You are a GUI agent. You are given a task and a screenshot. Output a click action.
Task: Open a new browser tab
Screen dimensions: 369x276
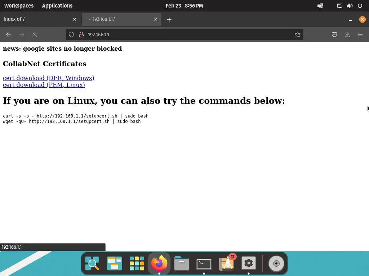point(169,19)
